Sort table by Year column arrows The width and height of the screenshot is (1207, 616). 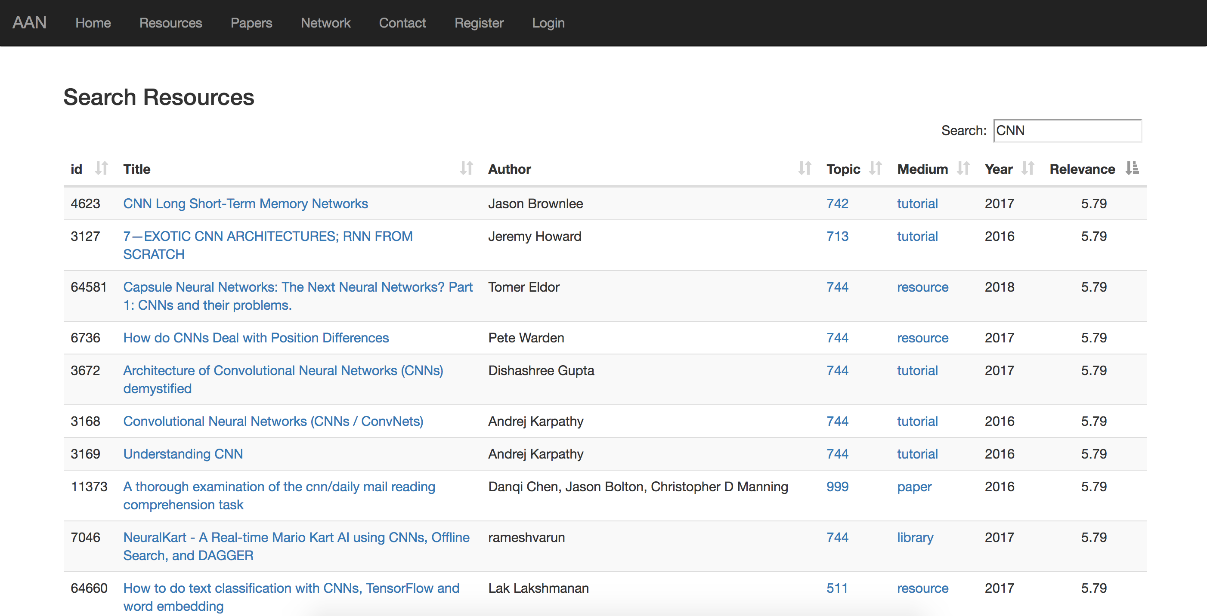coord(1027,169)
